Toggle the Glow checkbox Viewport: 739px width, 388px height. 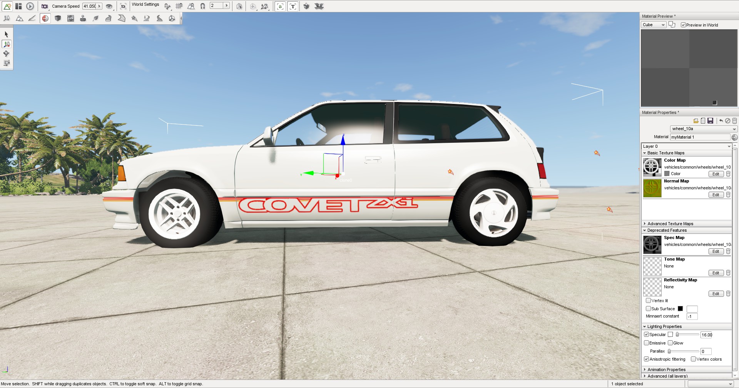click(670, 343)
